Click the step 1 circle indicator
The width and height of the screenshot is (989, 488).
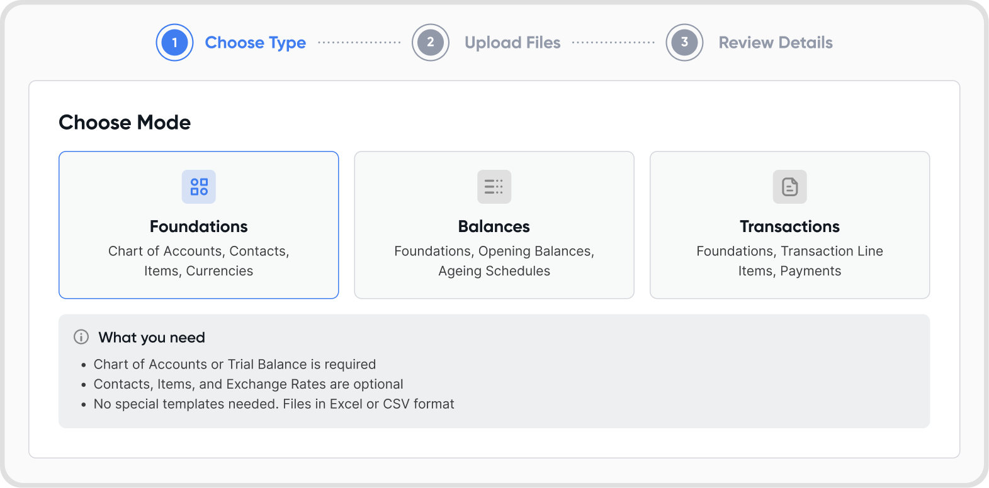pyautogui.click(x=174, y=43)
